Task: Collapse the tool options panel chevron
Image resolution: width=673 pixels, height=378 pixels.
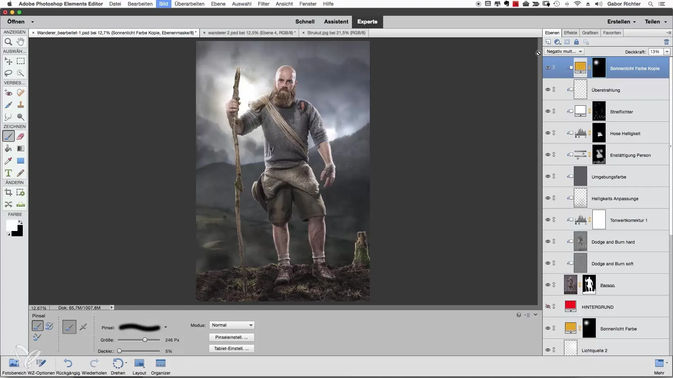Action: click(536, 315)
